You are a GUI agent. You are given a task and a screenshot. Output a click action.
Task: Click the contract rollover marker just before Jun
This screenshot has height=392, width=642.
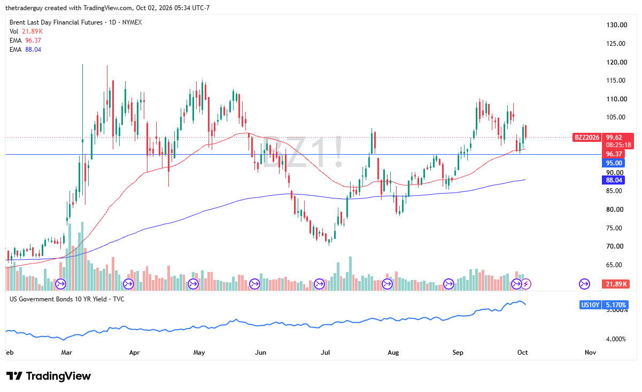coord(254,284)
